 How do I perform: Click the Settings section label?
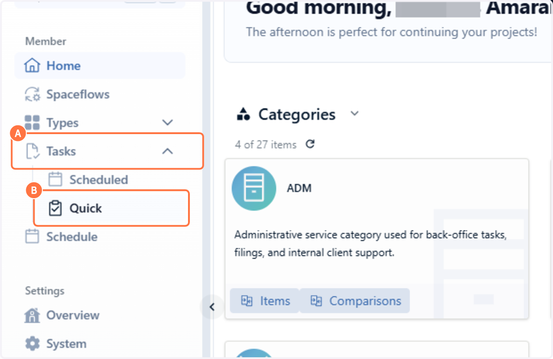pos(45,291)
